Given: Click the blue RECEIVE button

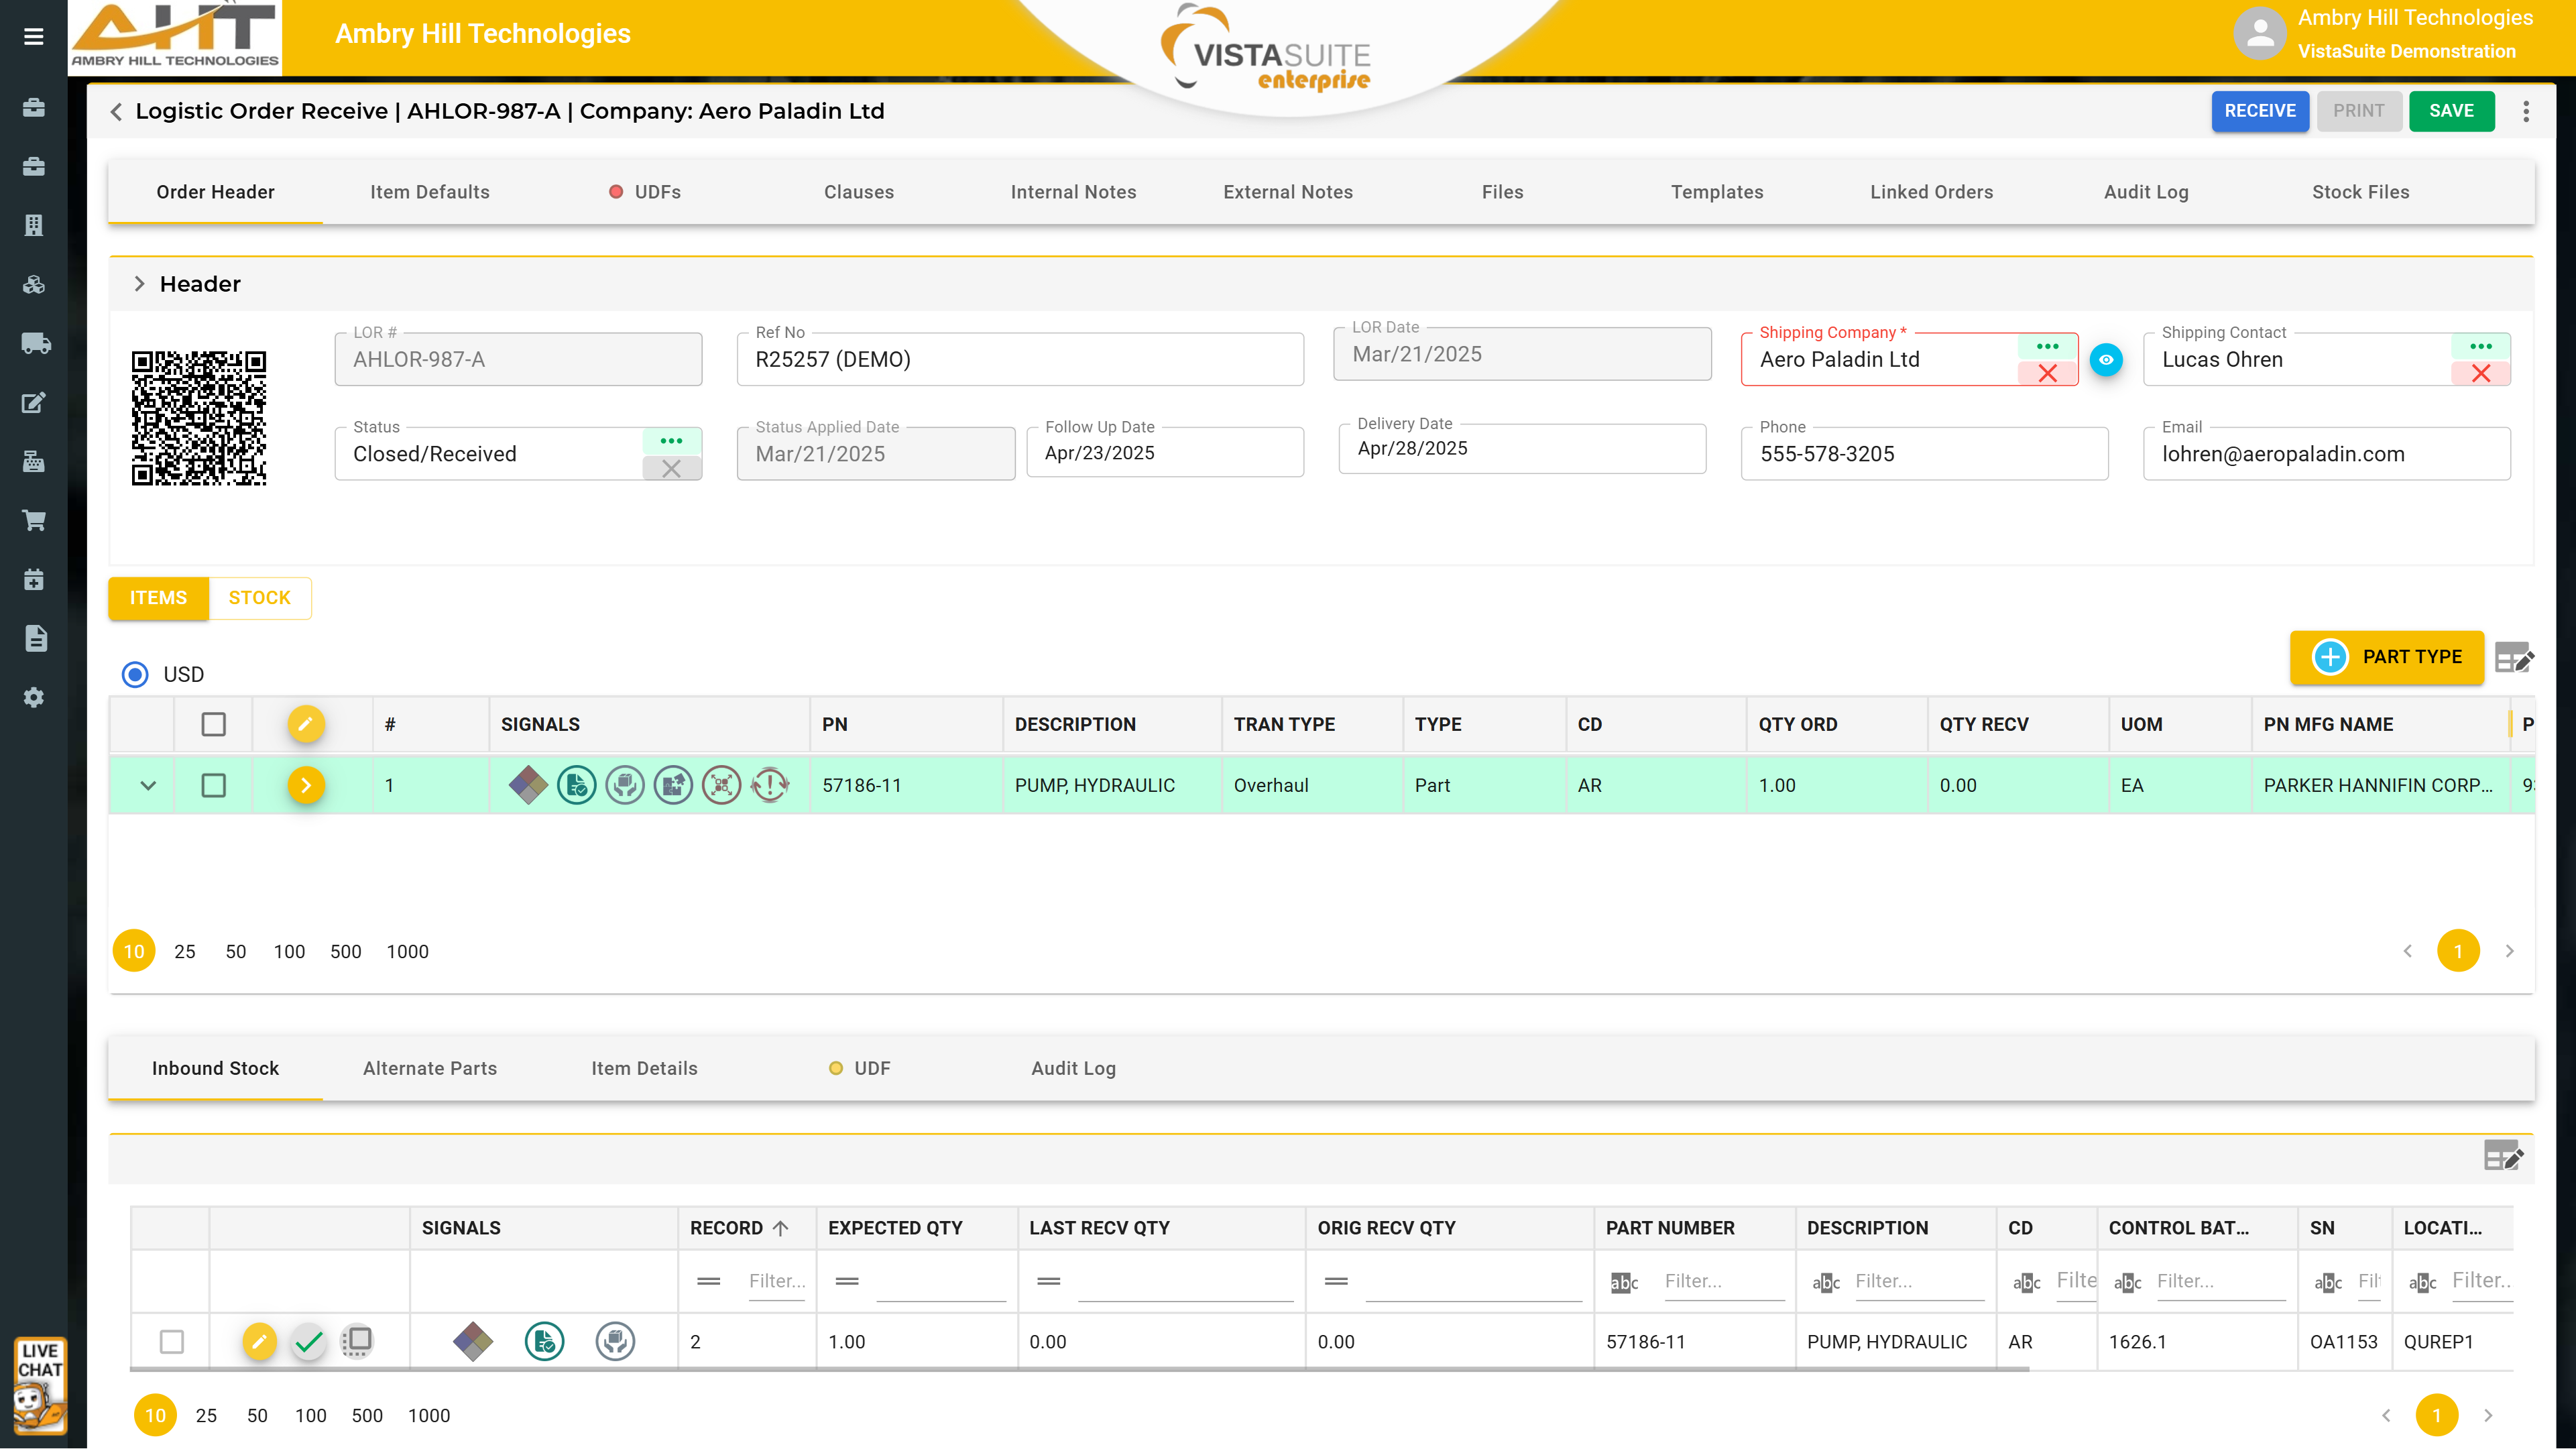Looking at the screenshot, I should tap(2259, 111).
